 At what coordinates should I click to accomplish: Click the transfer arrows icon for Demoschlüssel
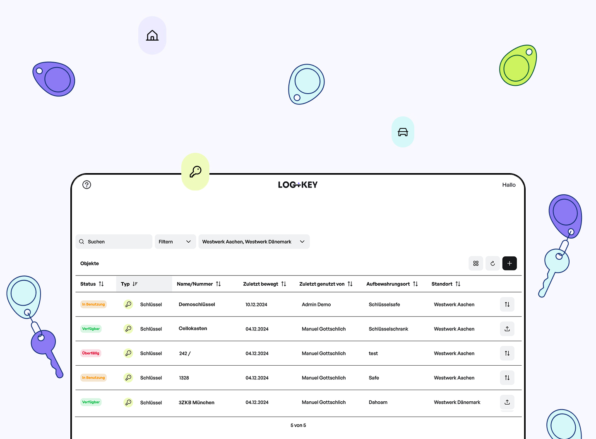(507, 304)
